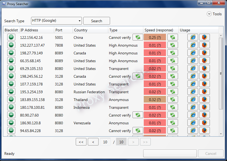Click the Blacklist column header
Screen dimensions: 227x161
pos(11,30)
